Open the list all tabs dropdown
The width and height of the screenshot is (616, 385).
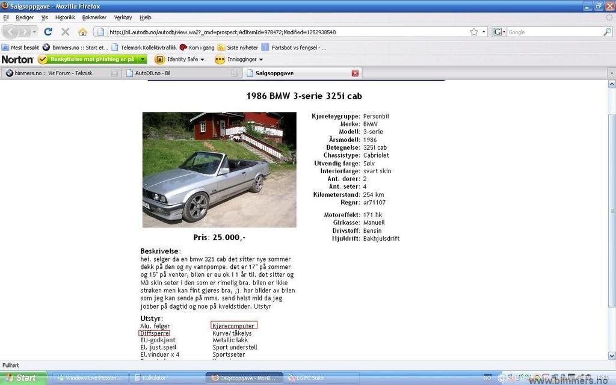tap(611, 73)
